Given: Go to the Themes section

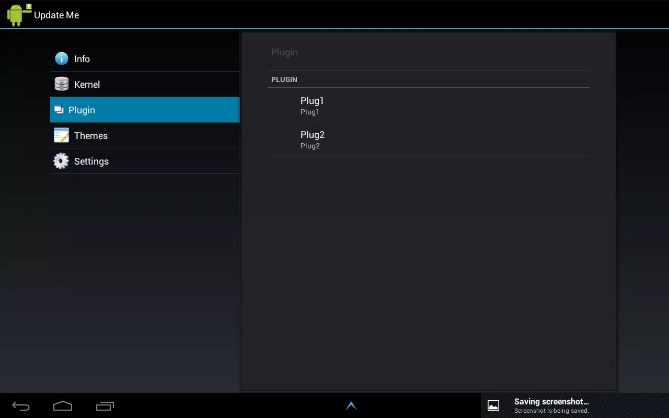Looking at the screenshot, I should pyautogui.click(x=145, y=135).
